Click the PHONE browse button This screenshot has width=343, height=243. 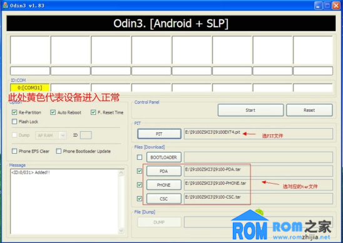pyautogui.click(x=164, y=185)
